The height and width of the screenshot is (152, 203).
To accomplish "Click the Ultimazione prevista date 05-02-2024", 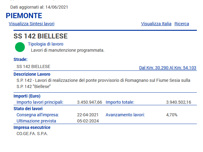I will [88, 121].
